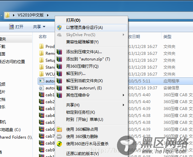Screen dimensions: 193x157
Task: Select the cab1 archive icon
Action: coord(42,95)
